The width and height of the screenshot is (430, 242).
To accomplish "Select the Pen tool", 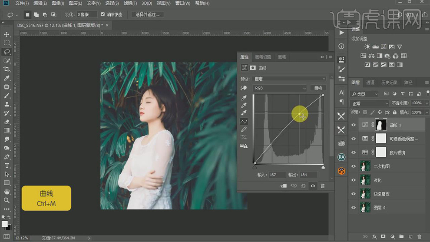I will click(7, 157).
